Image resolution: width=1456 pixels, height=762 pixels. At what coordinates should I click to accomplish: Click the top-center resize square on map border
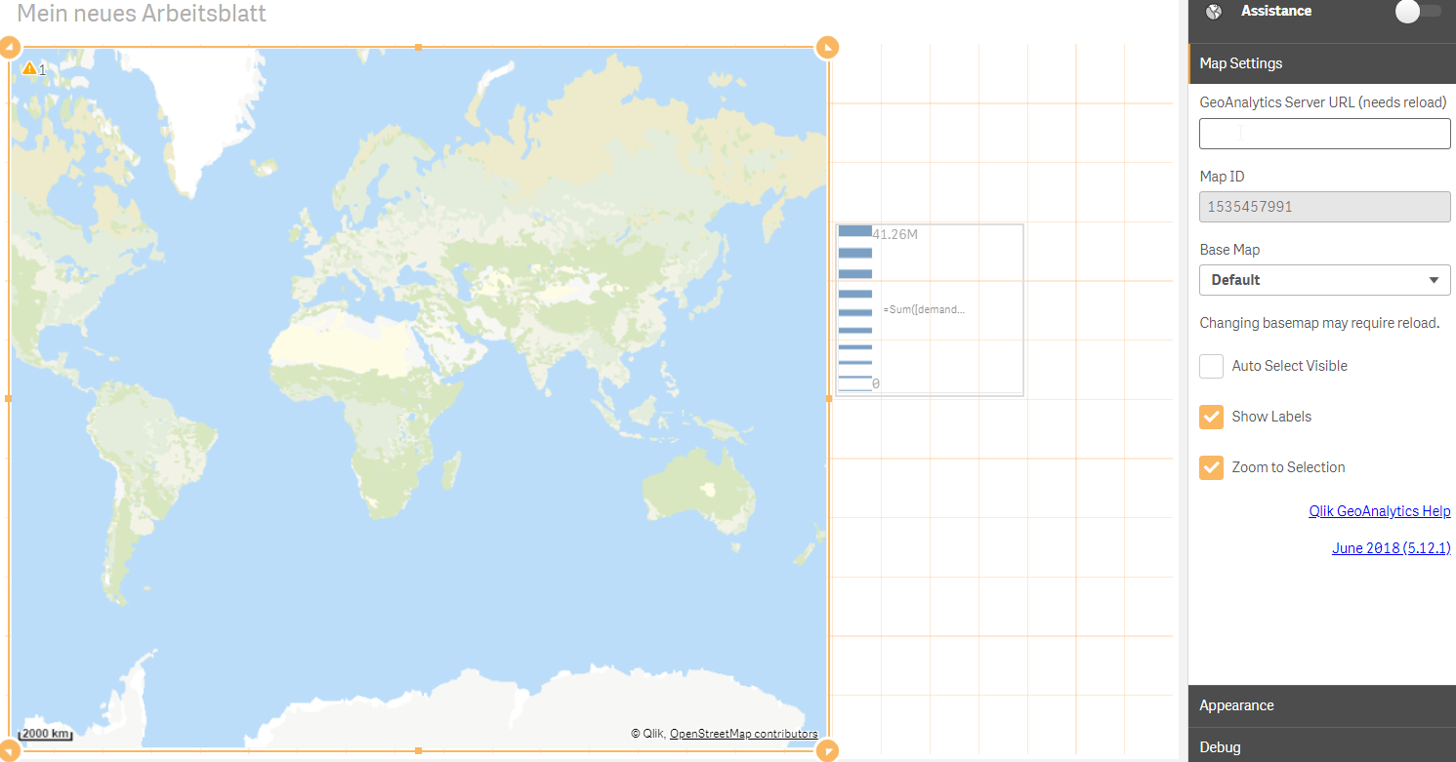(418, 46)
